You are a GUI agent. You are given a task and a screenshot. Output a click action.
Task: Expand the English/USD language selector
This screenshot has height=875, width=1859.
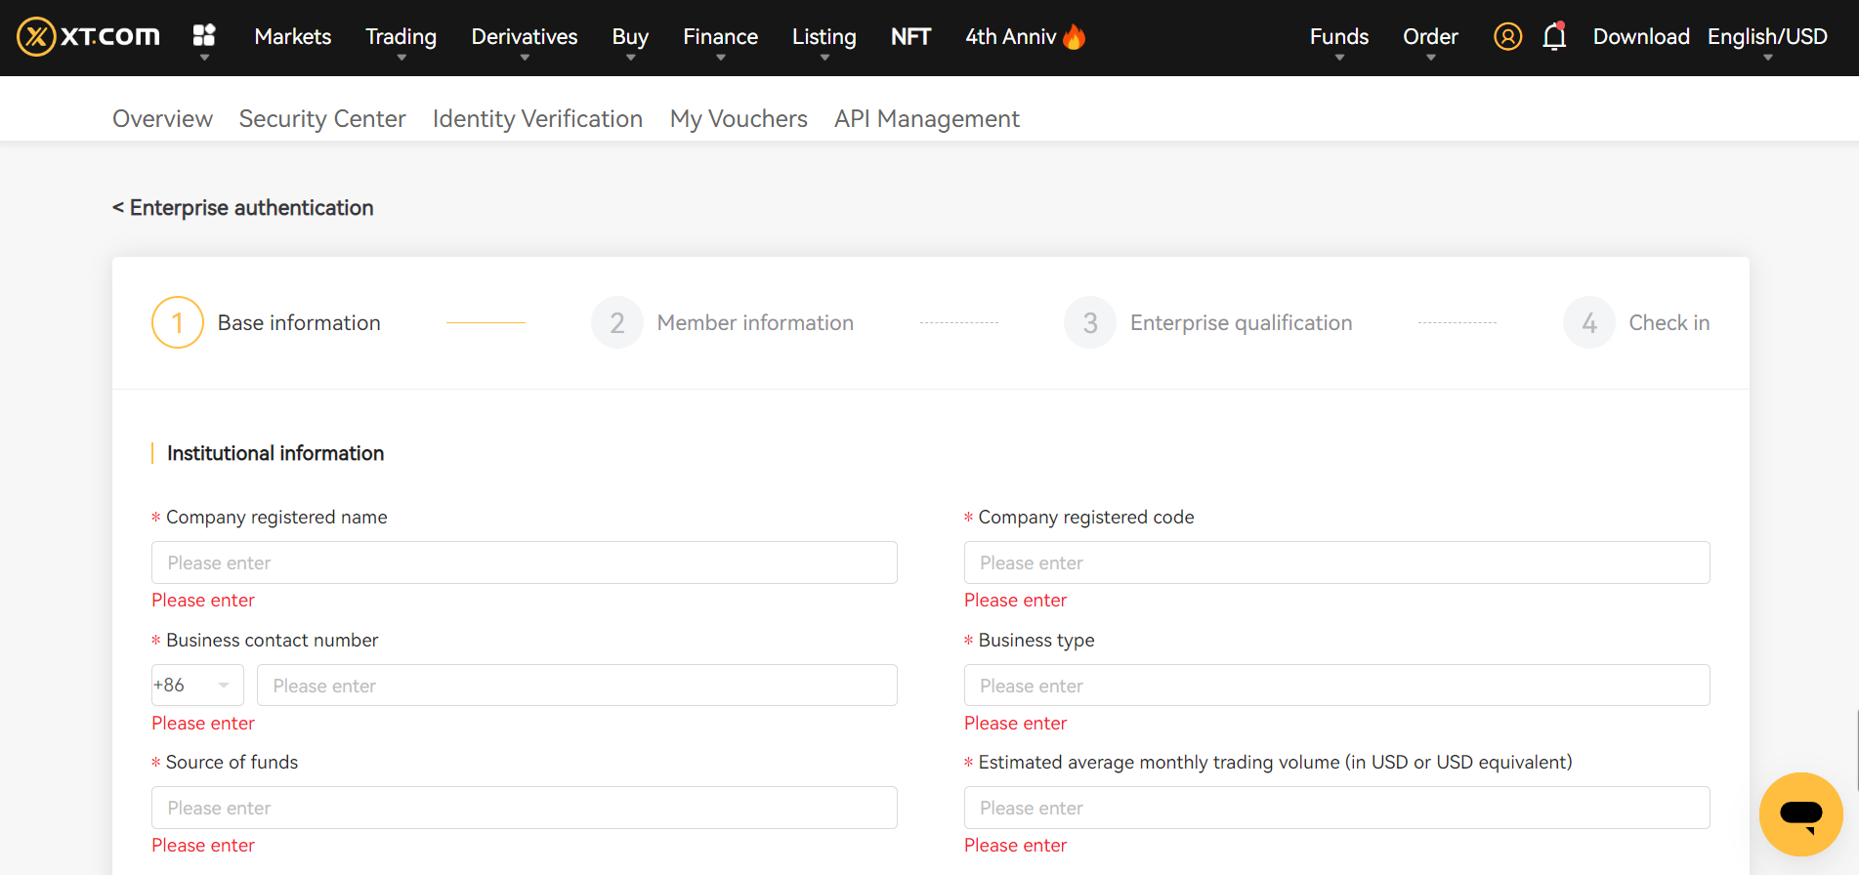pyautogui.click(x=1766, y=37)
